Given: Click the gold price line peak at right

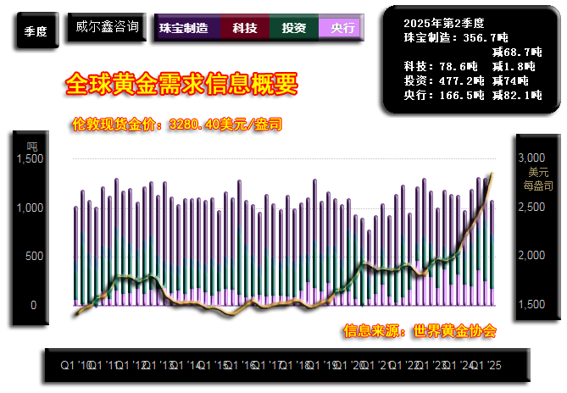Looking at the screenshot, I should pos(492,174).
